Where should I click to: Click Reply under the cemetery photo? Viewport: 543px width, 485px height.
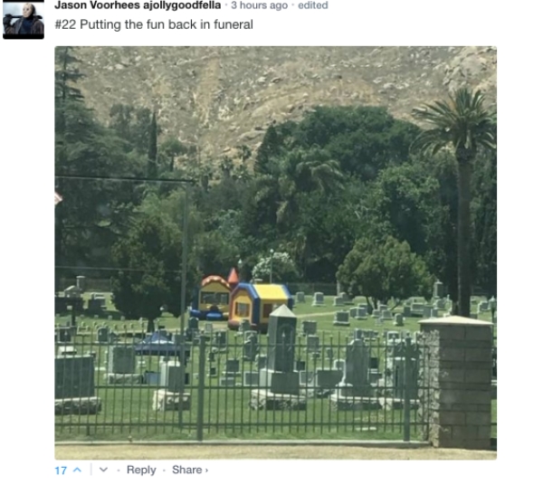[x=141, y=470]
